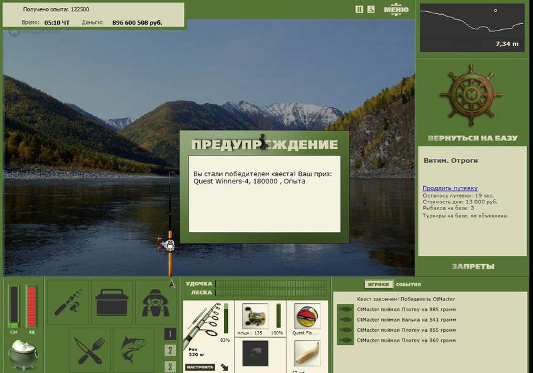
Task: Click the empty dark hook slot
Action: [255, 353]
